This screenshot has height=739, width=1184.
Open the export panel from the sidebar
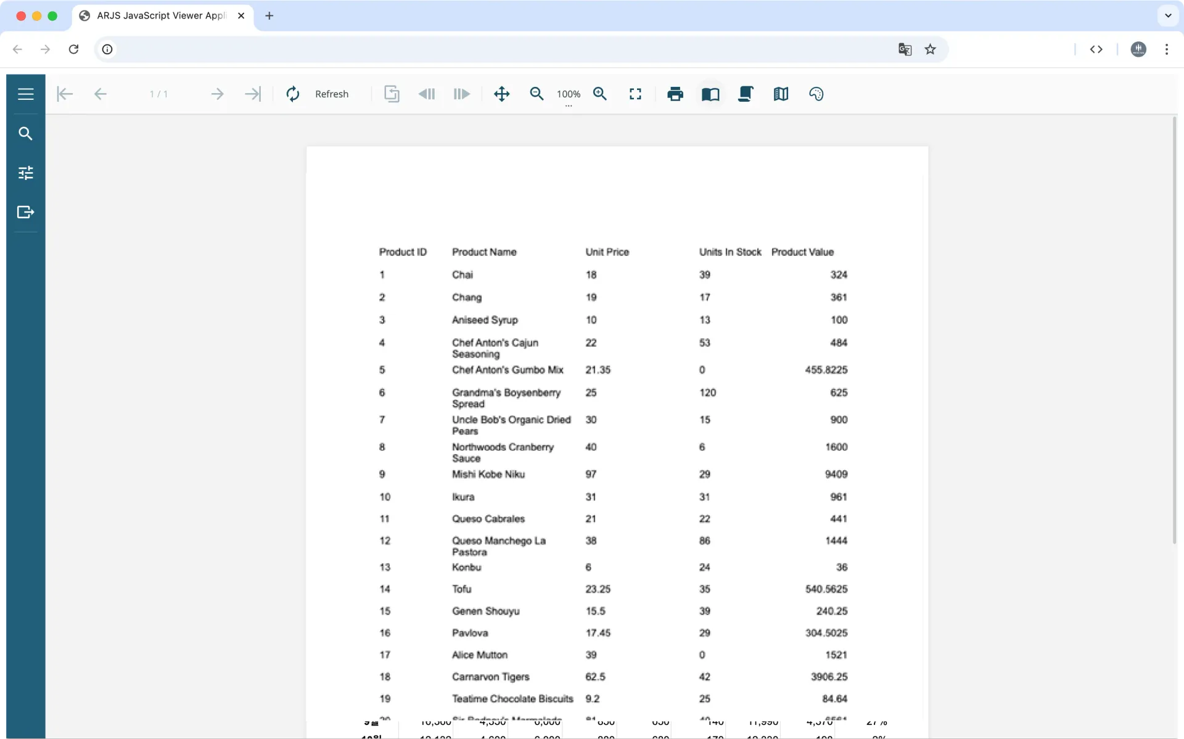(x=25, y=212)
